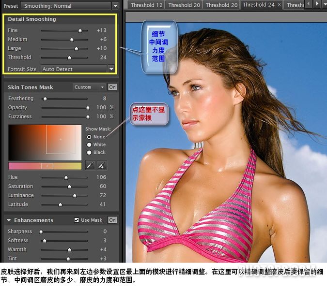
Task: Click the Detail Smoothing section header
Action: click(x=32, y=19)
